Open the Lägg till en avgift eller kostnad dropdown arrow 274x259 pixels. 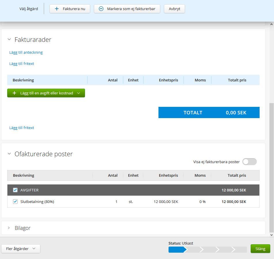(x=78, y=93)
